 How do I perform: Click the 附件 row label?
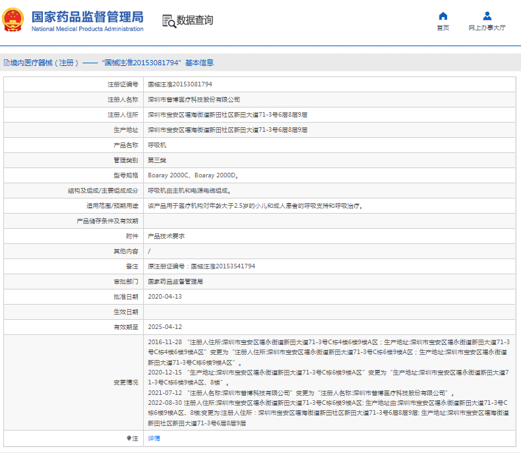click(x=132, y=236)
